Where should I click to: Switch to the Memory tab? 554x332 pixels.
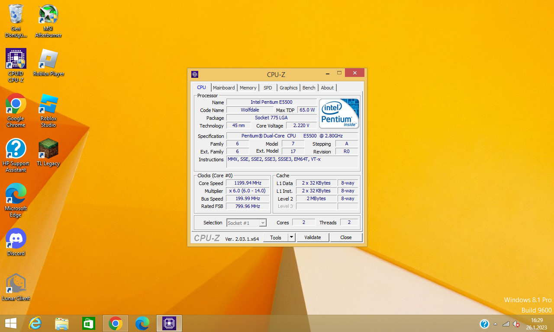(x=248, y=88)
